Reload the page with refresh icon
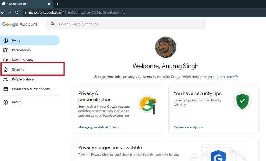Viewport: 266px width, 161px height. [x=17, y=12]
